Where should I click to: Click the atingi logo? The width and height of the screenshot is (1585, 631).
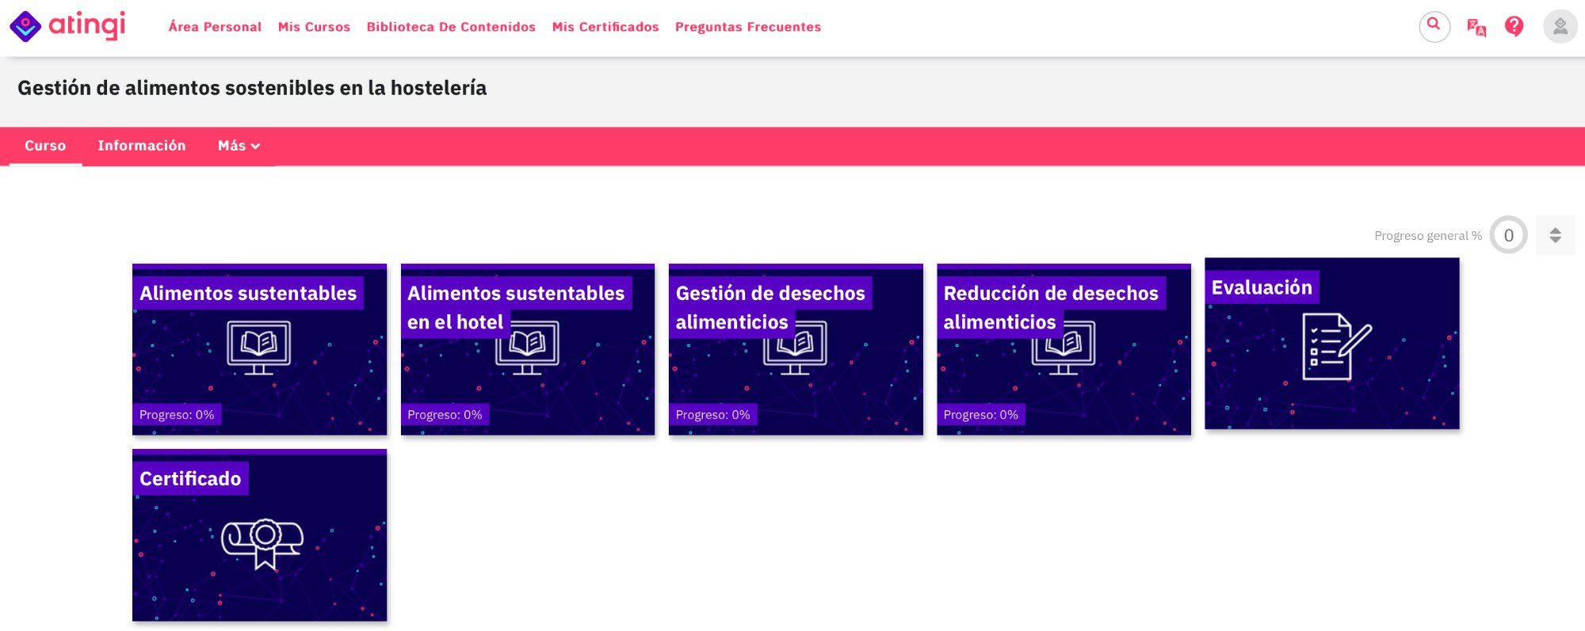[67, 26]
